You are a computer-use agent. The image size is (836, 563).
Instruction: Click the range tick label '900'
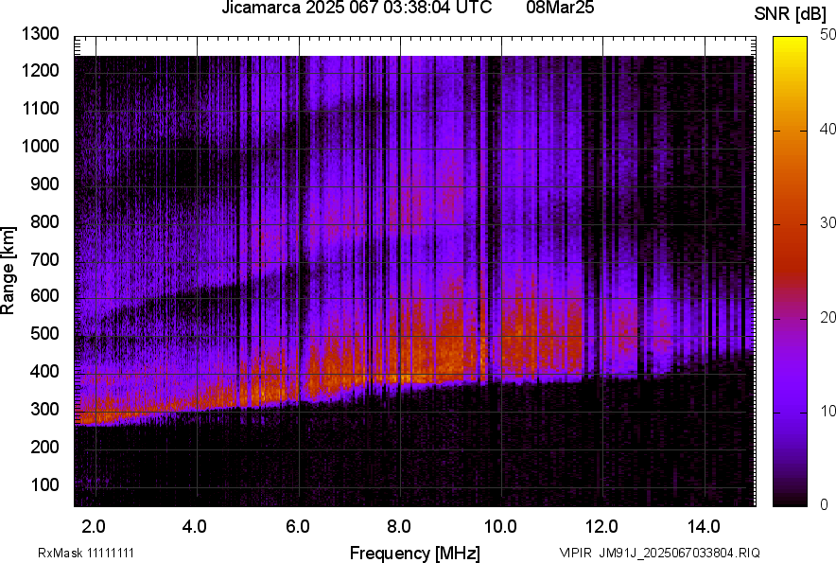44,185
